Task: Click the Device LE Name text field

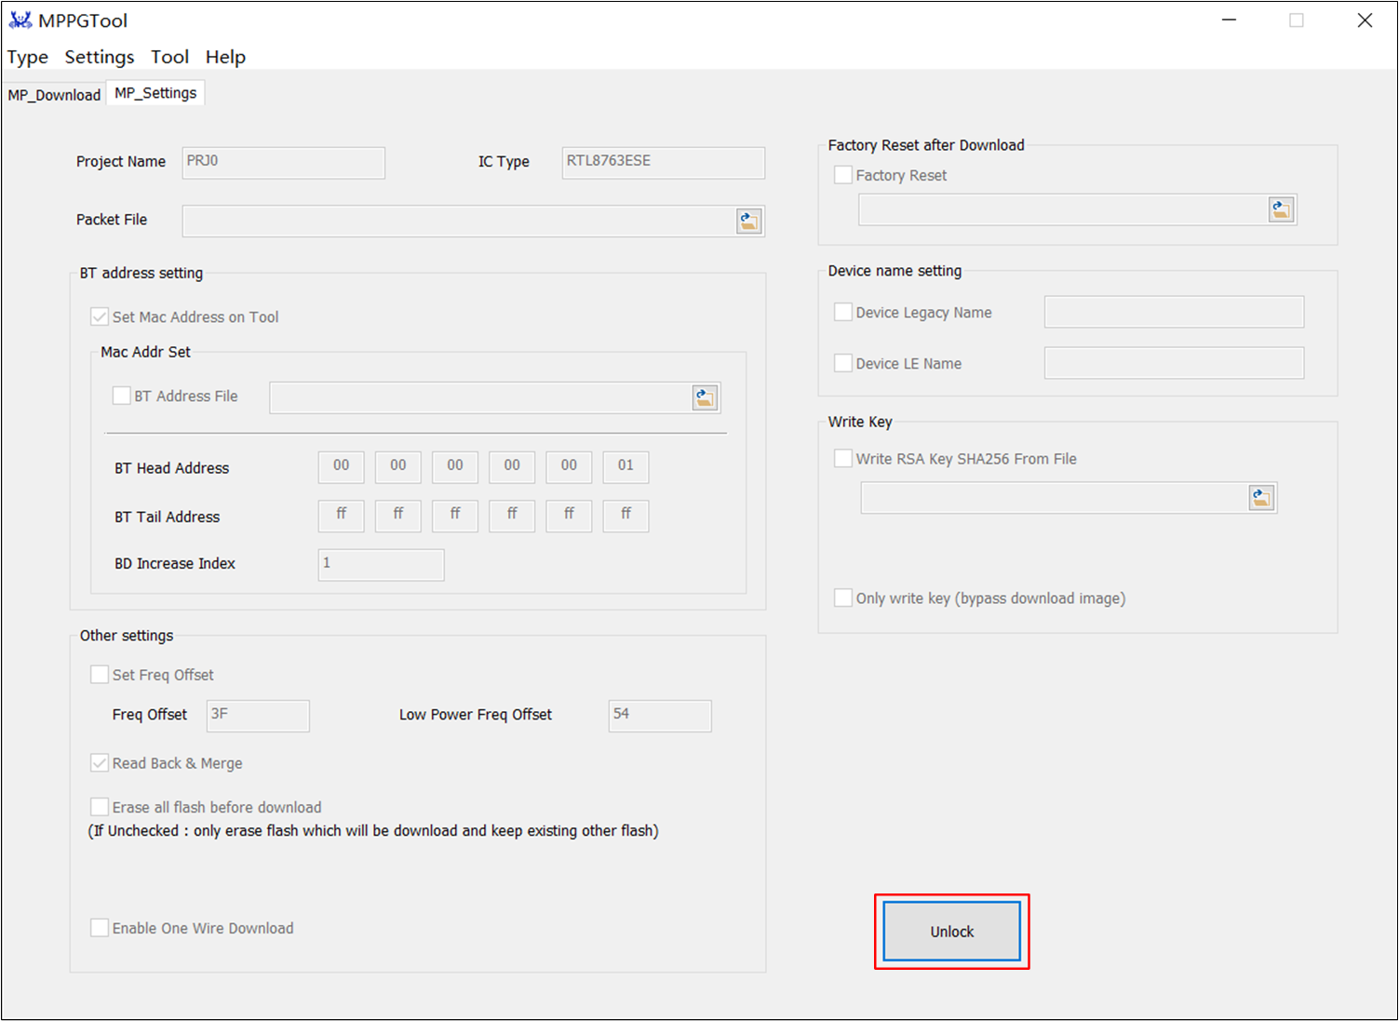Action: 1174,363
